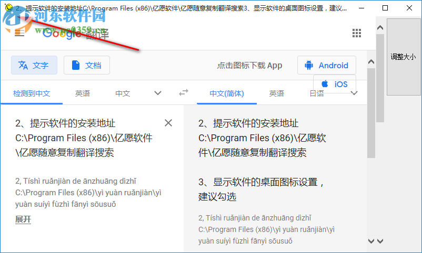Click the inner scrollbar down arrow
This screenshot has width=422, height=253.
[371, 241]
